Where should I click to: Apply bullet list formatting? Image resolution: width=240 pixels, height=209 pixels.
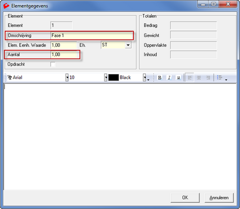pyautogui.click(x=219, y=77)
